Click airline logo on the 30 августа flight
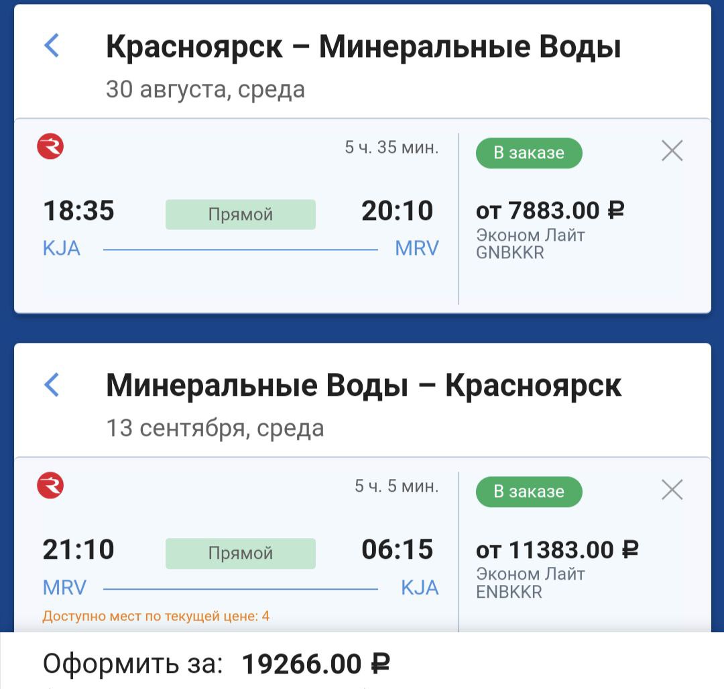The width and height of the screenshot is (724, 689). 50,146
